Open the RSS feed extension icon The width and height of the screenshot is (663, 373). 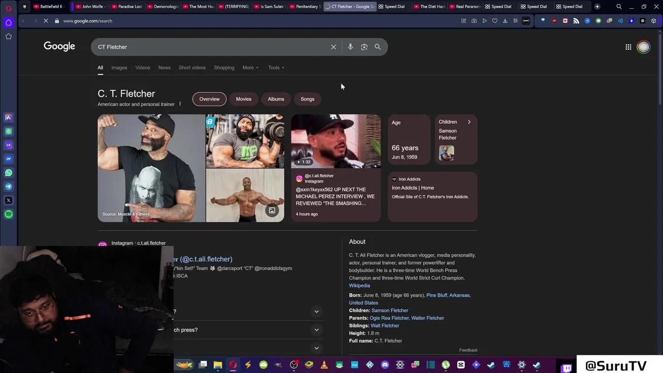click(576, 21)
